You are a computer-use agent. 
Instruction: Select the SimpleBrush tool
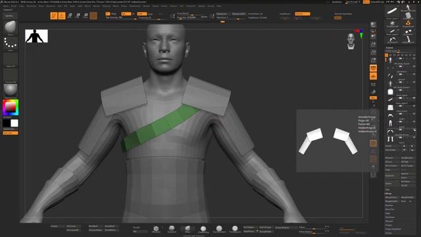tap(408, 24)
